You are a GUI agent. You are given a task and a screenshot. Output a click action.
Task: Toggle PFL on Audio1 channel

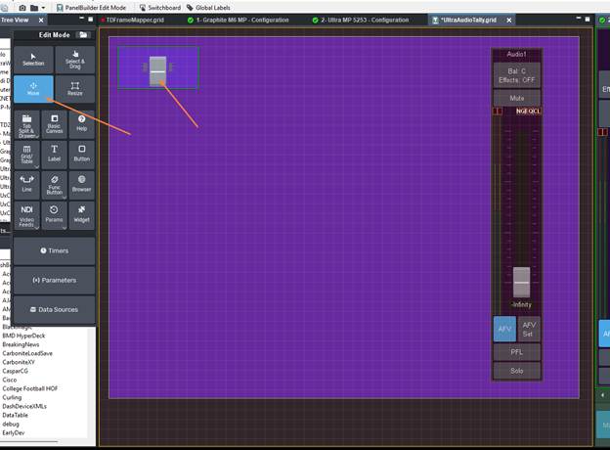click(516, 352)
